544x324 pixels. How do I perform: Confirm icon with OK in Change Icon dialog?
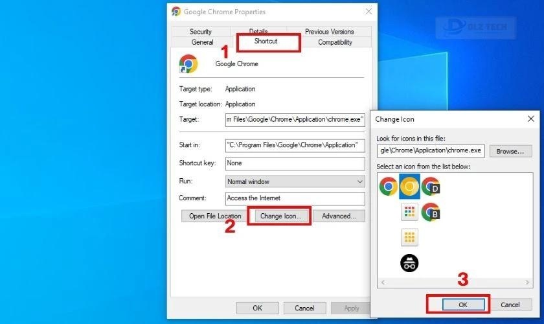463,305
